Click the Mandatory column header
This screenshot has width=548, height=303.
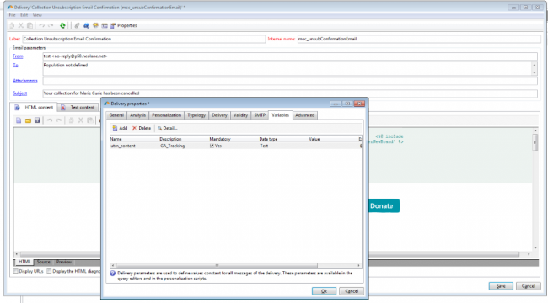click(220, 139)
